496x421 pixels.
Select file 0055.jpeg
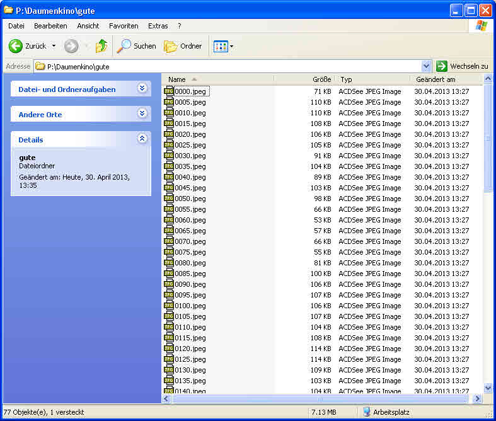click(190, 209)
